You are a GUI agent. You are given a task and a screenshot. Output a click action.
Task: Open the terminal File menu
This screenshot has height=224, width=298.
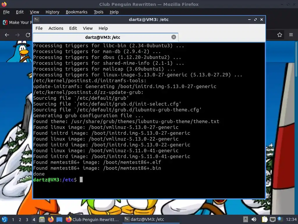39,28
